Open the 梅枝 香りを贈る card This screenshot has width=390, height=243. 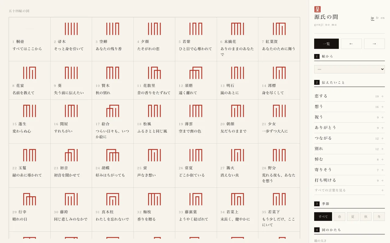point(154,210)
